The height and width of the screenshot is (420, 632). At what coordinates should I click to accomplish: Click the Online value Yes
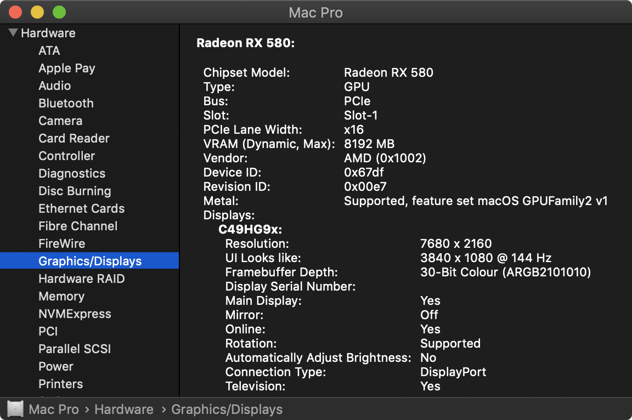pos(430,329)
